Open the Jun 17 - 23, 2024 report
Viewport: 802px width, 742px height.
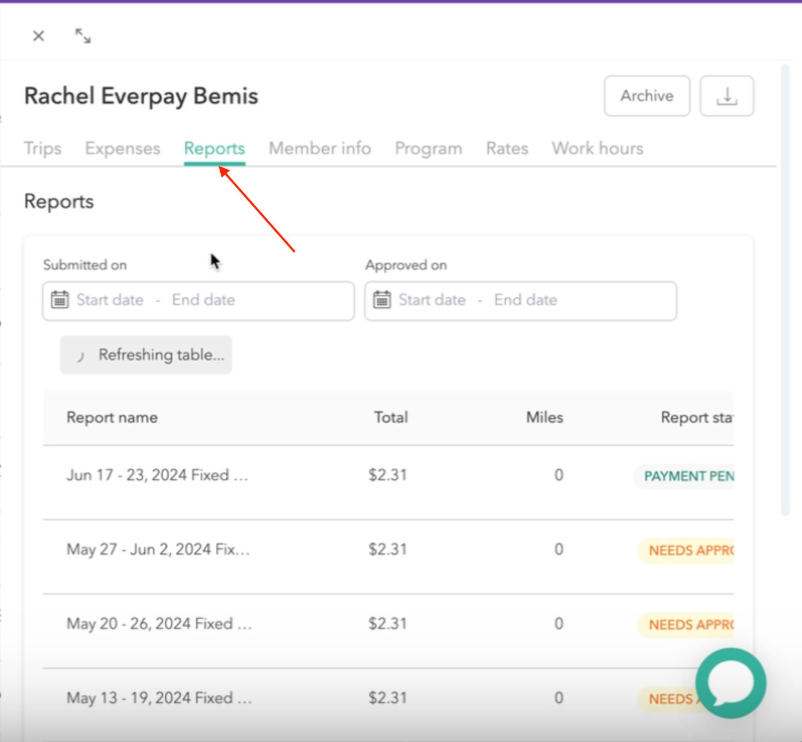click(x=157, y=475)
